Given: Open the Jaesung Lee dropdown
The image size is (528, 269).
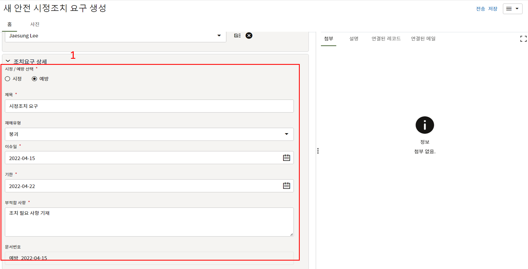Looking at the screenshot, I should pos(219,36).
